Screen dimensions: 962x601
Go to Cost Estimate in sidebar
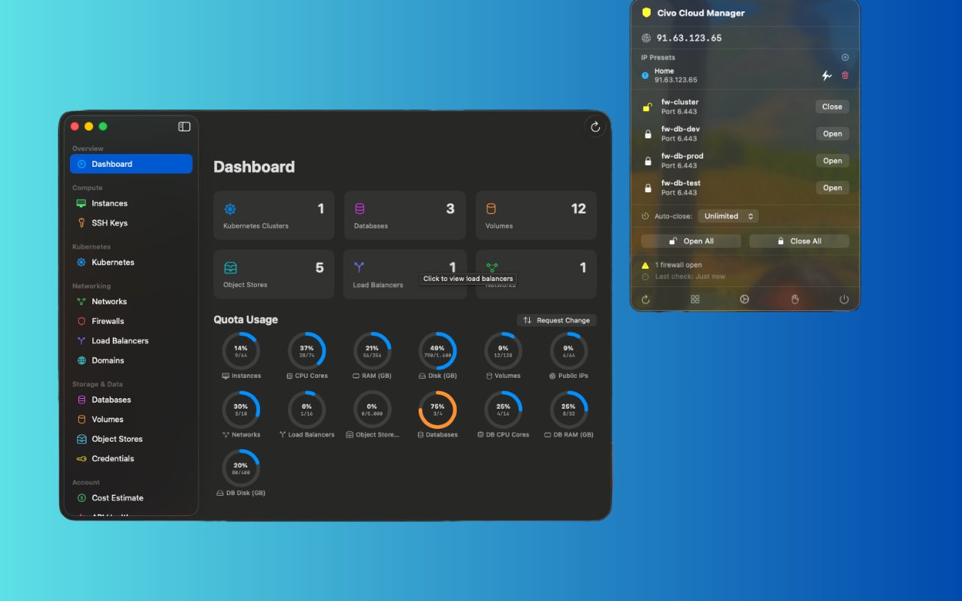click(117, 497)
